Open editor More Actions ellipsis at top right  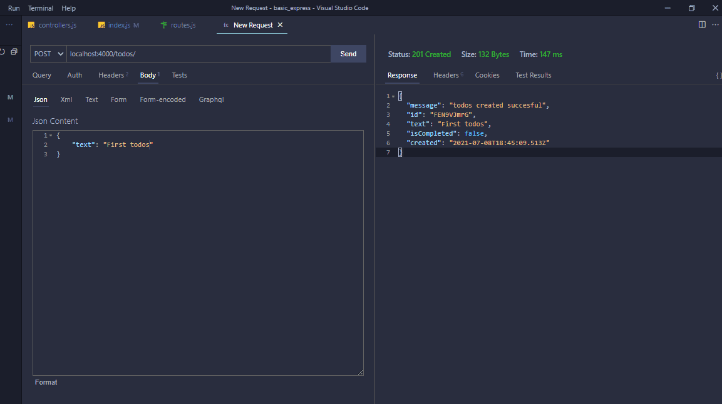715,25
